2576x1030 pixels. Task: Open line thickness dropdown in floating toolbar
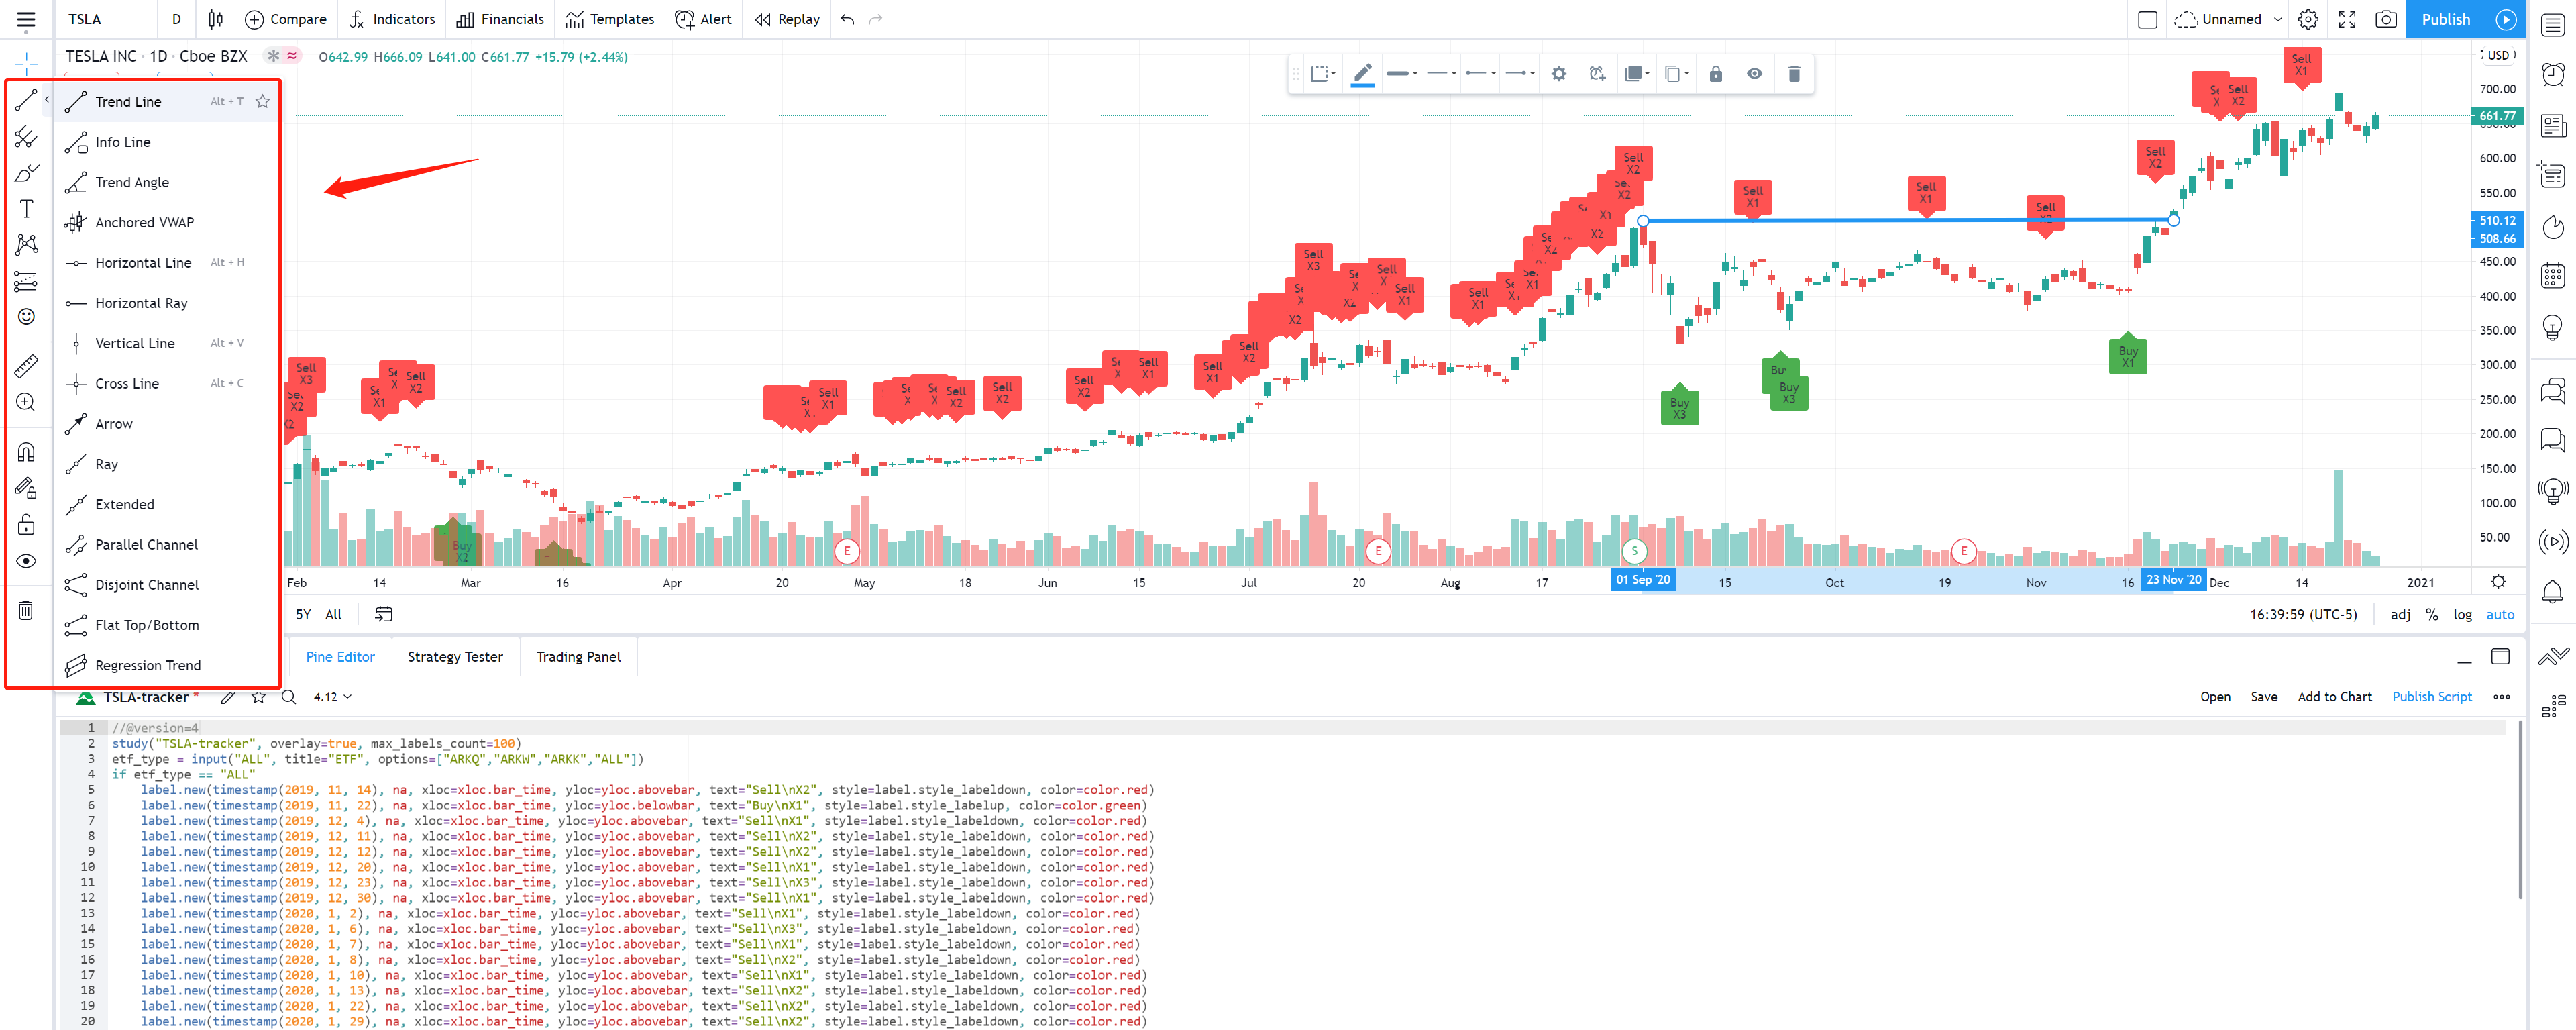[x=1403, y=74]
